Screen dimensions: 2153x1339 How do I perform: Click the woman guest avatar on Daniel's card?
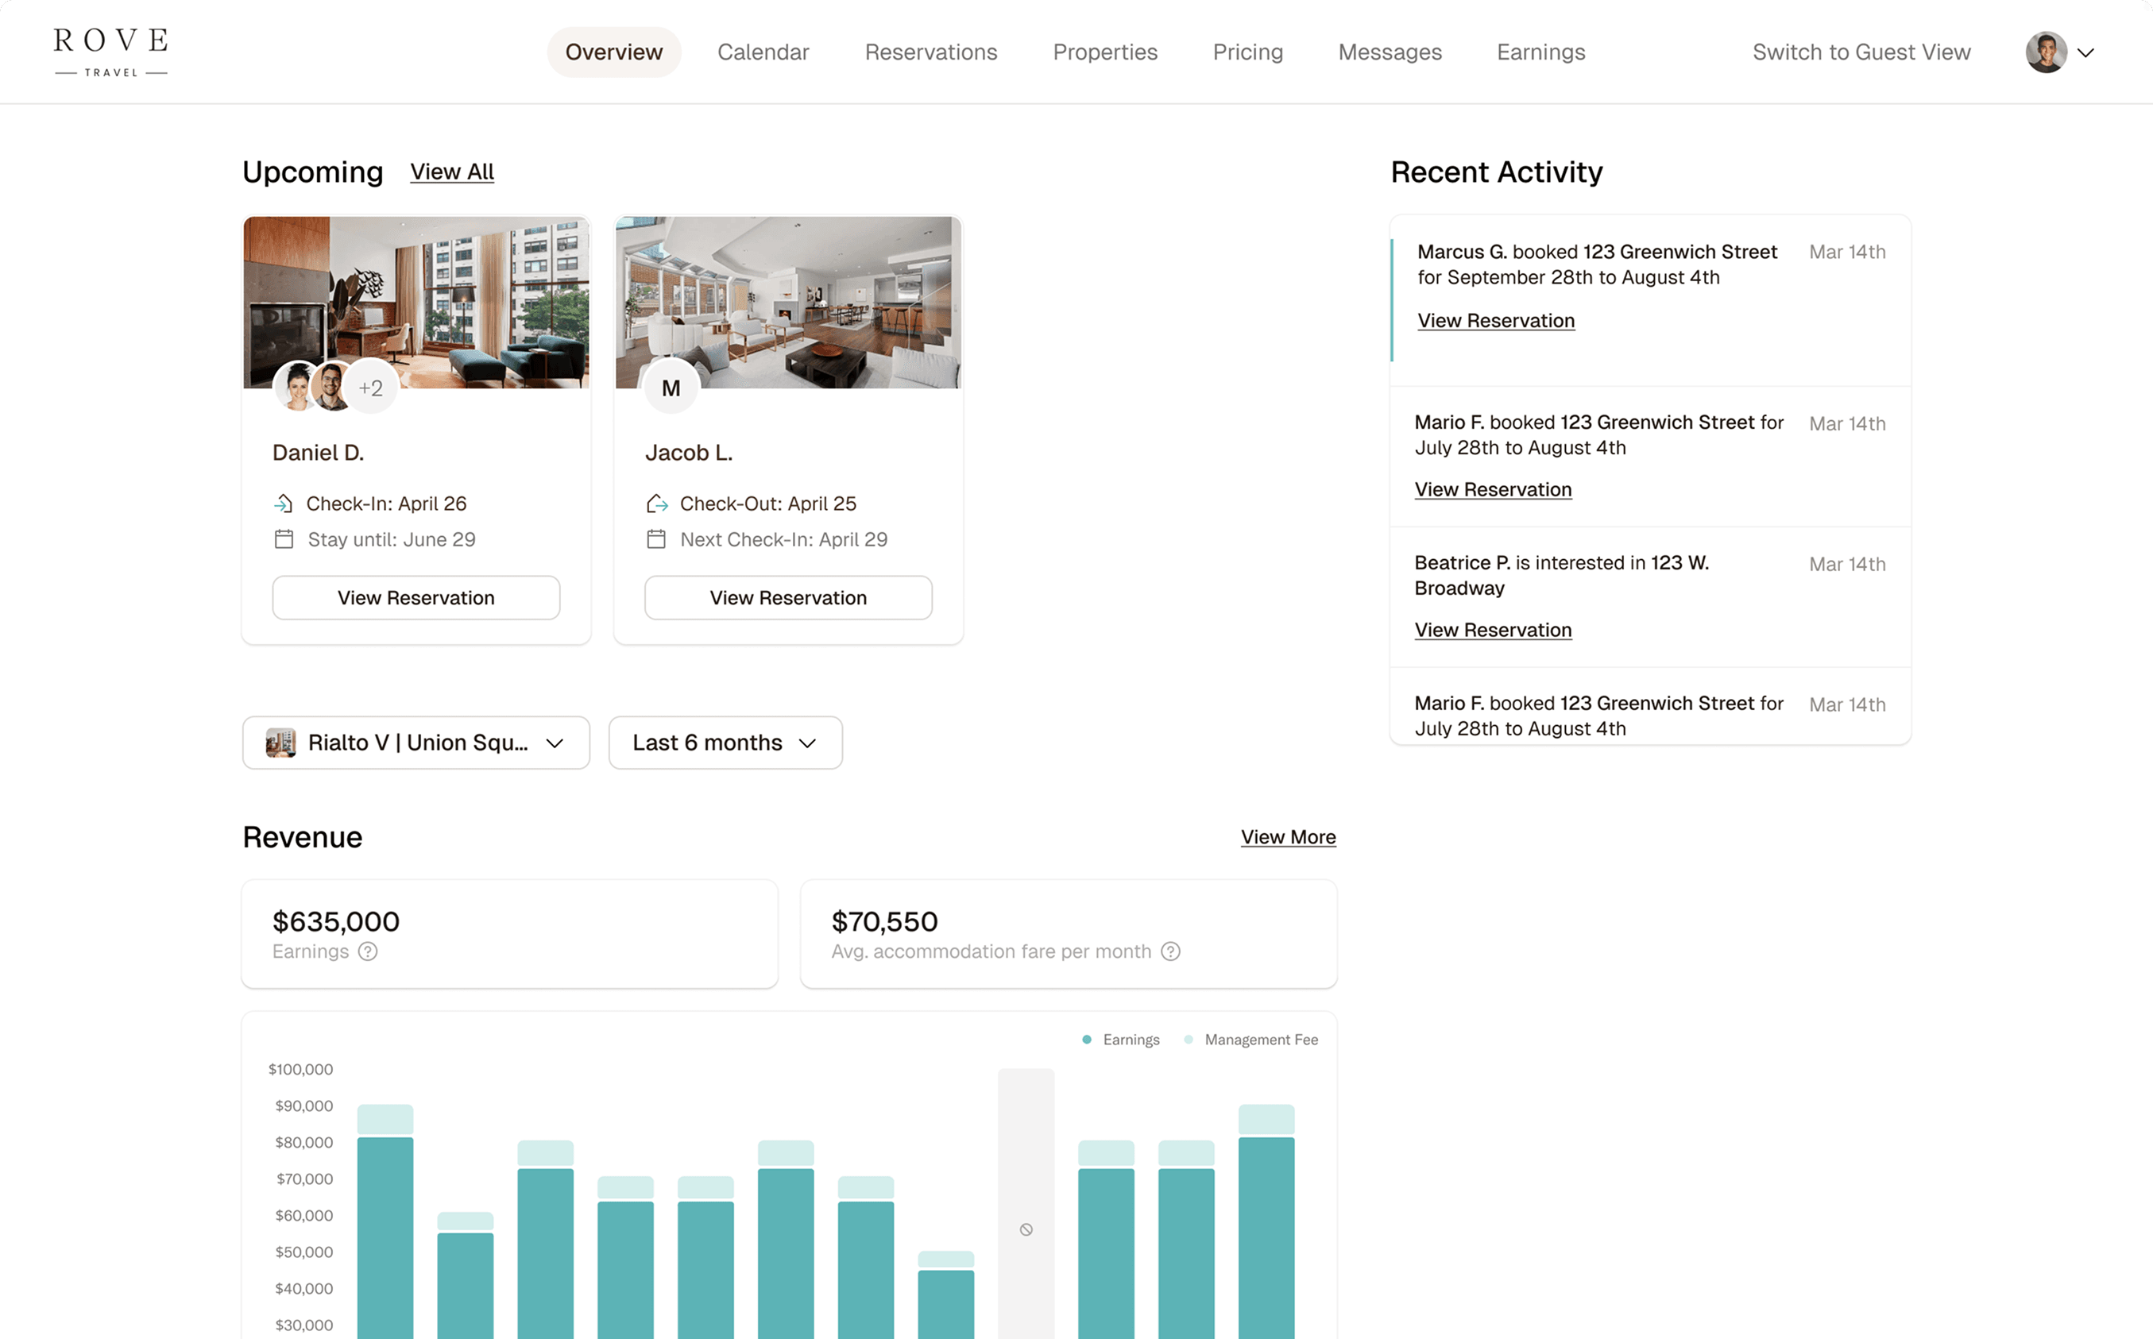[x=296, y=387]
